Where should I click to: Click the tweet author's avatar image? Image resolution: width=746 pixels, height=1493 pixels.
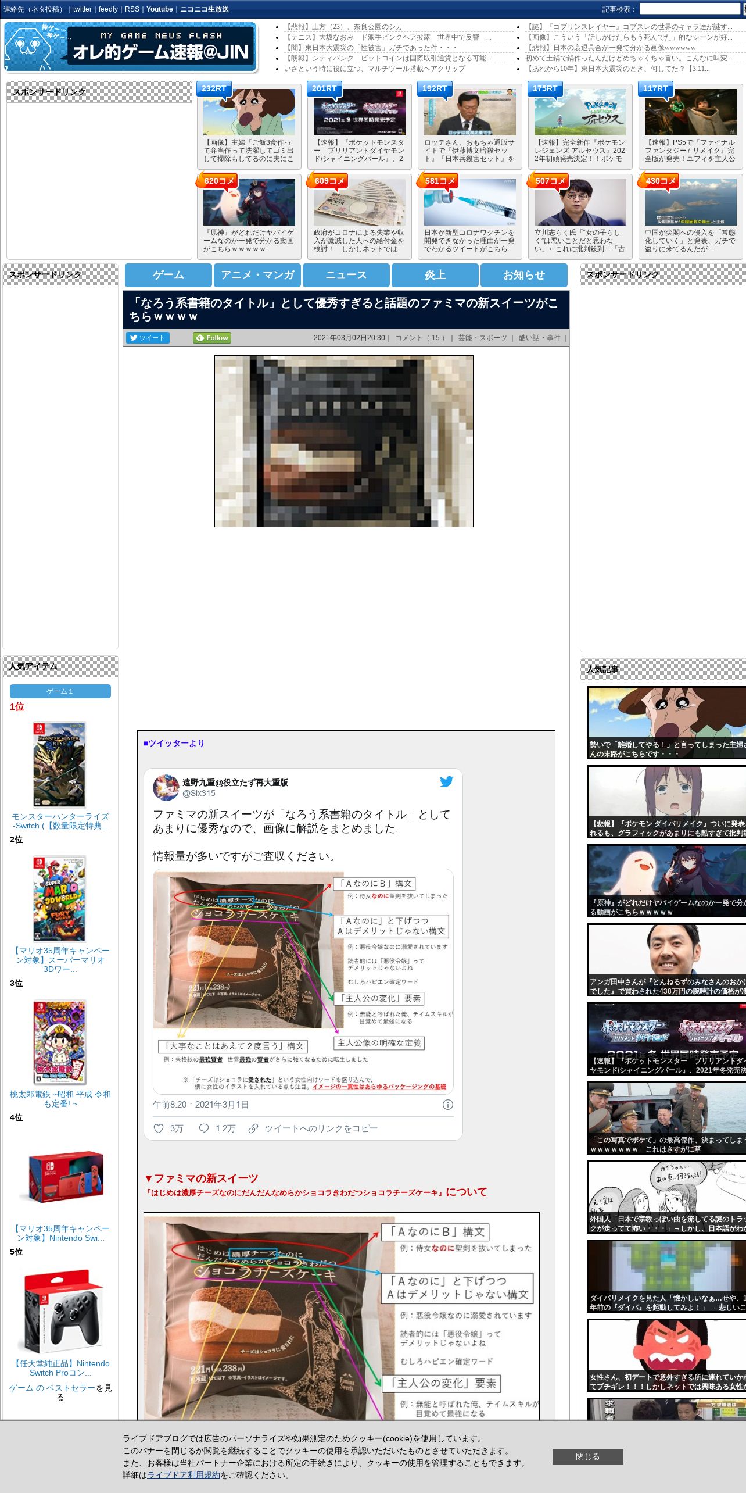166,787
